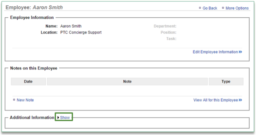
Task: Click the Position label
Action: [x=168, y=32]
